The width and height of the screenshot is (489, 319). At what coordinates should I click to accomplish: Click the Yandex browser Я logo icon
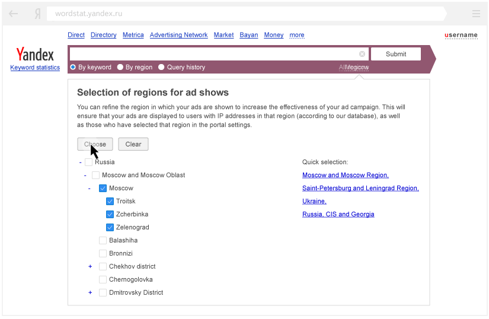(38, 14)
